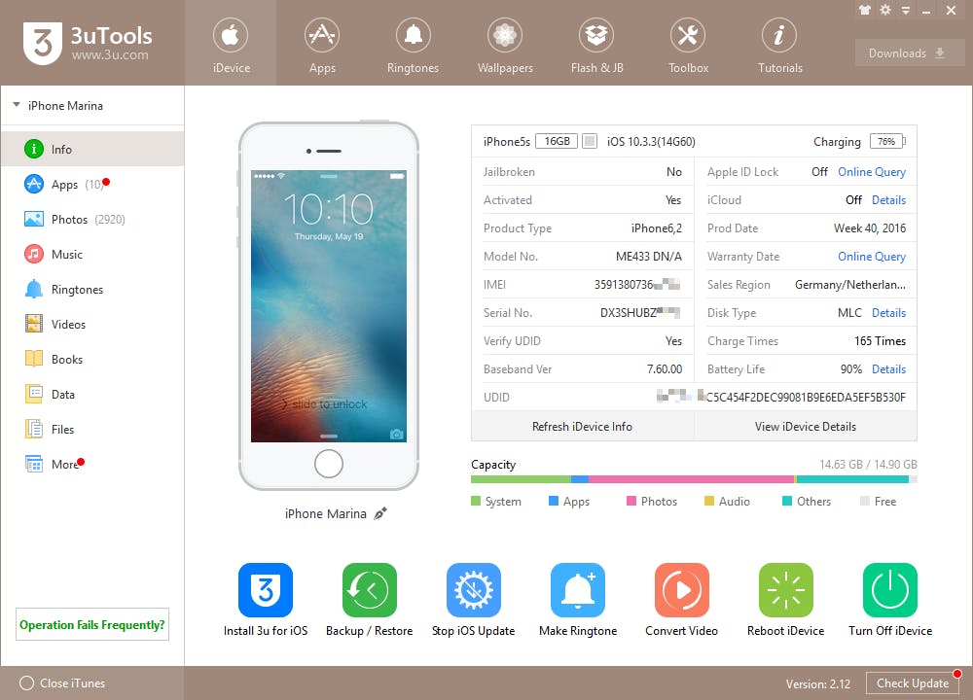Select Ringtones in the sidebar
This screenshot has width=973, height=700.
(x=92, y=290)
